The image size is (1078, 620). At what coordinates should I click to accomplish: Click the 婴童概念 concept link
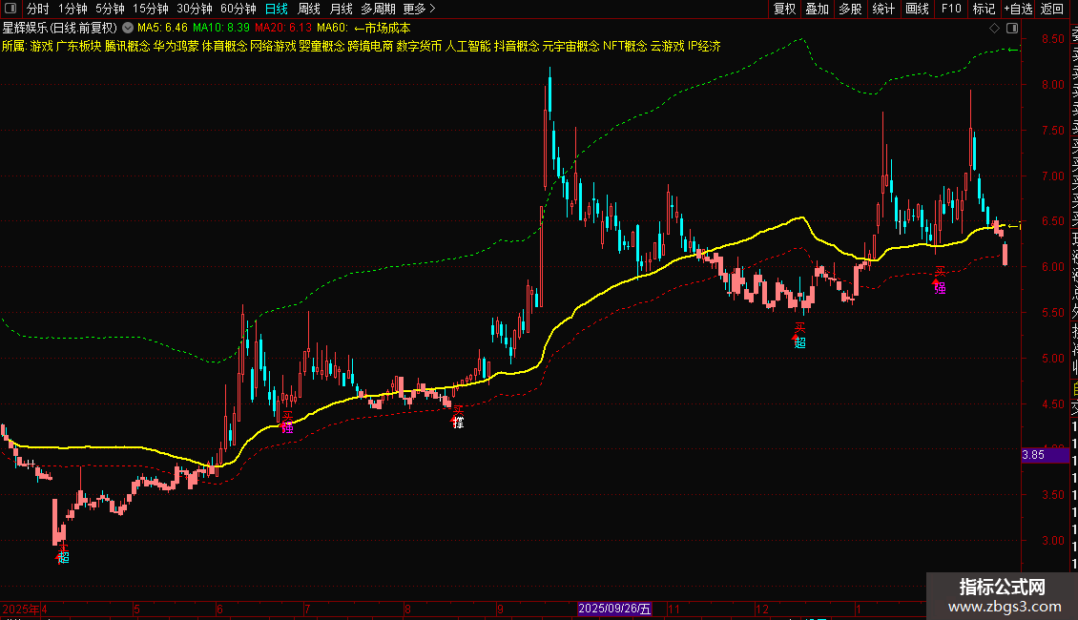[321, 46]
